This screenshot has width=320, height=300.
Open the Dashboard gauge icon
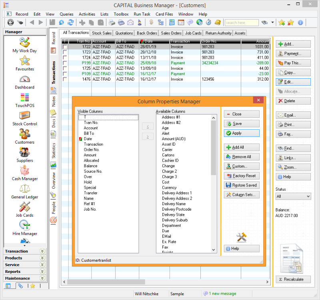click(25, 79)
